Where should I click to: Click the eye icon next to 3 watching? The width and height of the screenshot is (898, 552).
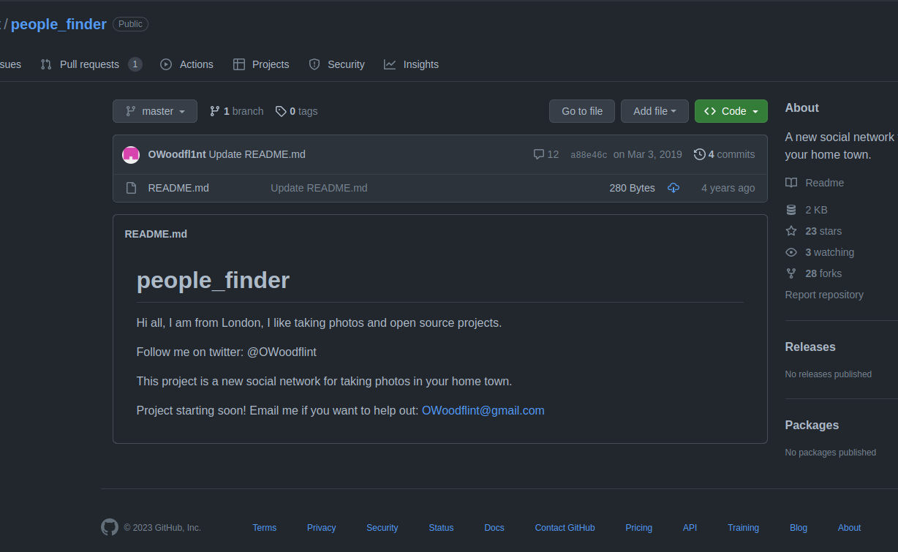point(791,252)
